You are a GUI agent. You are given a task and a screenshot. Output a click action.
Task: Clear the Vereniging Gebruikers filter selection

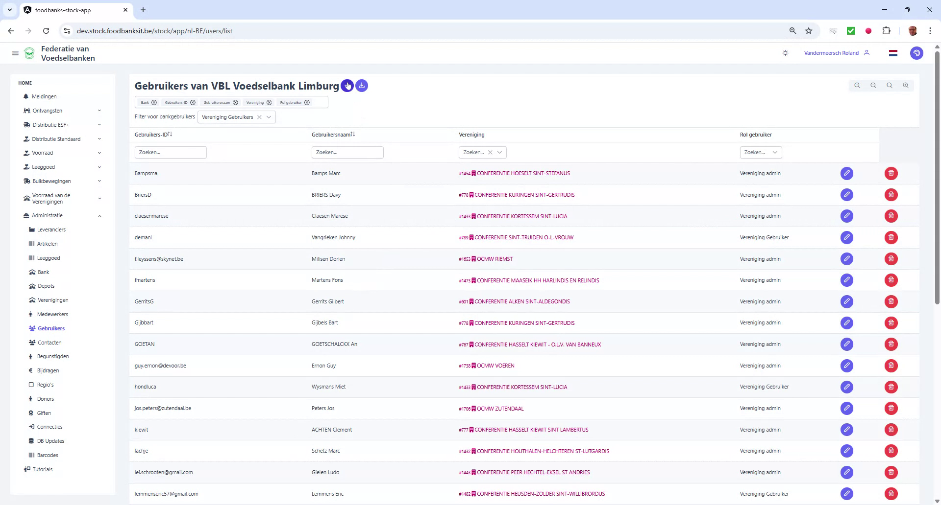tap(260, 117)
